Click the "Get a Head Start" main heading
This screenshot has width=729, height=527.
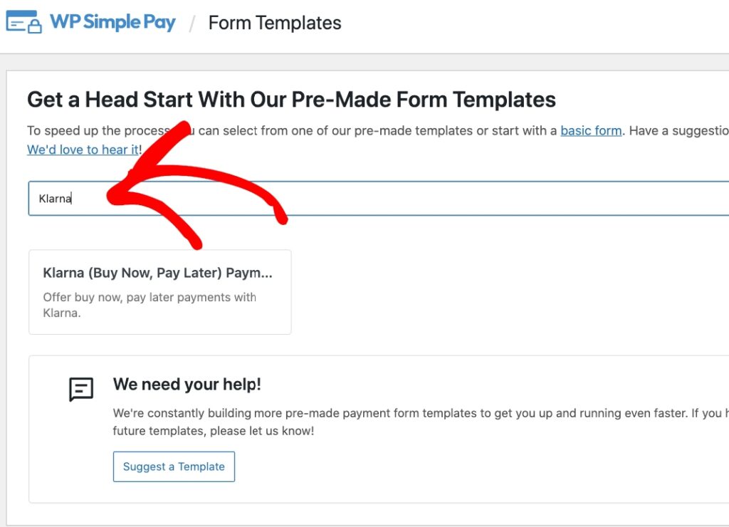[x=291, y=99]
